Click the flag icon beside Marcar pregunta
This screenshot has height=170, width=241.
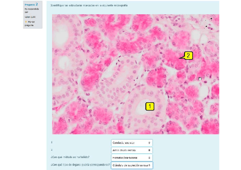(x=26, y=22)
